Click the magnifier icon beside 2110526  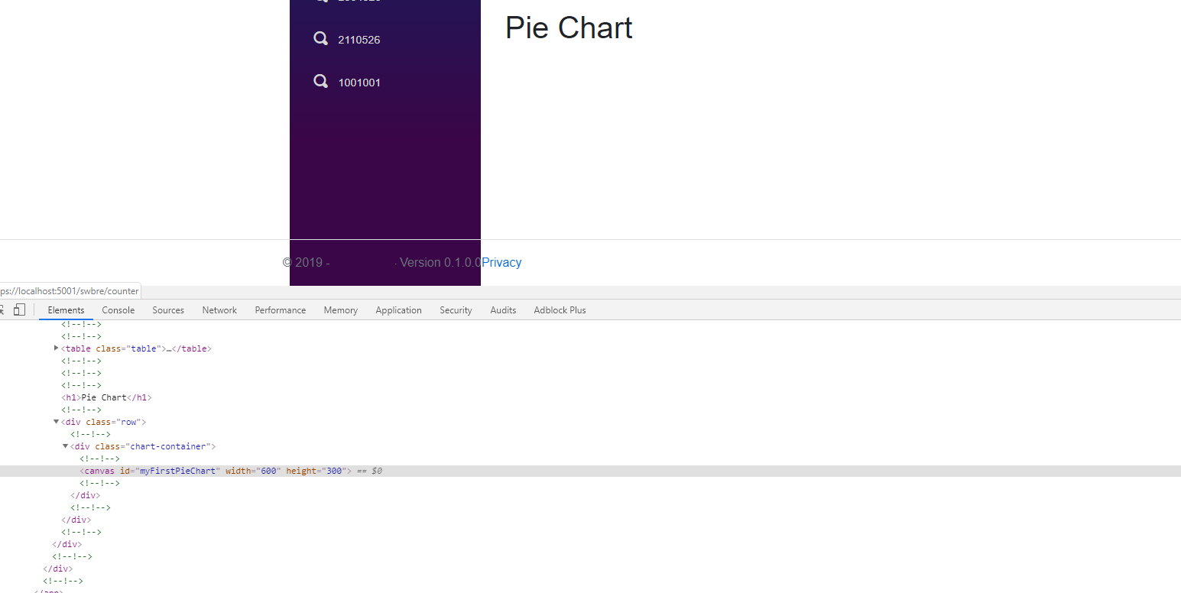(x=321, y=39)
